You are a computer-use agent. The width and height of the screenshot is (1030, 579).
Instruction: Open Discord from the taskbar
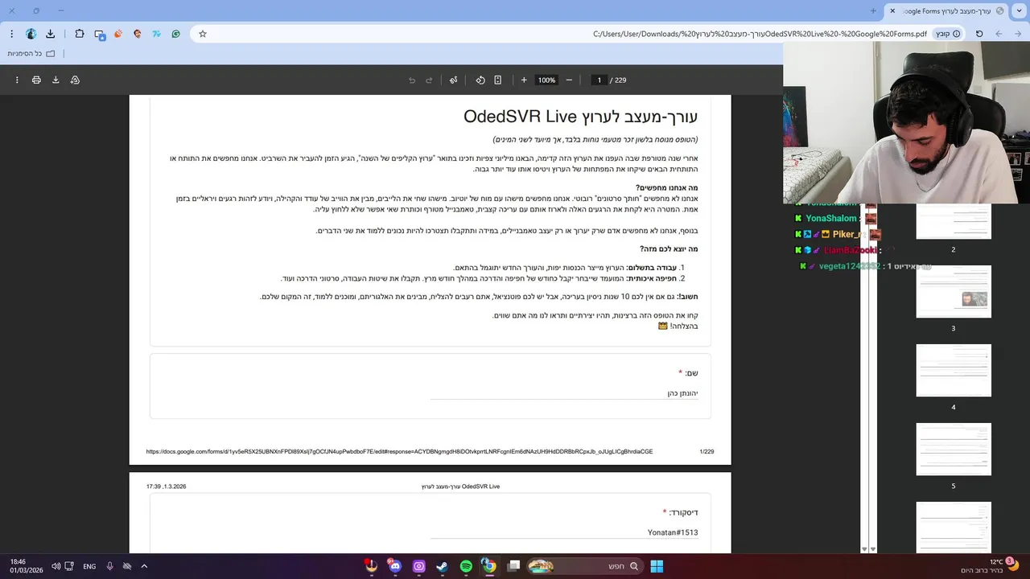395,566
